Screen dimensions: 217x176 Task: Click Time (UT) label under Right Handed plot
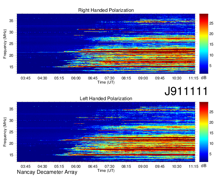[106, 82]
